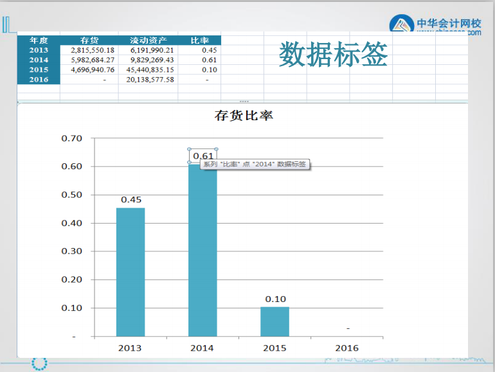Select the 2016 year cell in table
Screen dimensions: 495x372
click(39, 80)
